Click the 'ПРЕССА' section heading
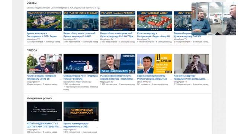238x134 pixels. click(x=32, y=50)
